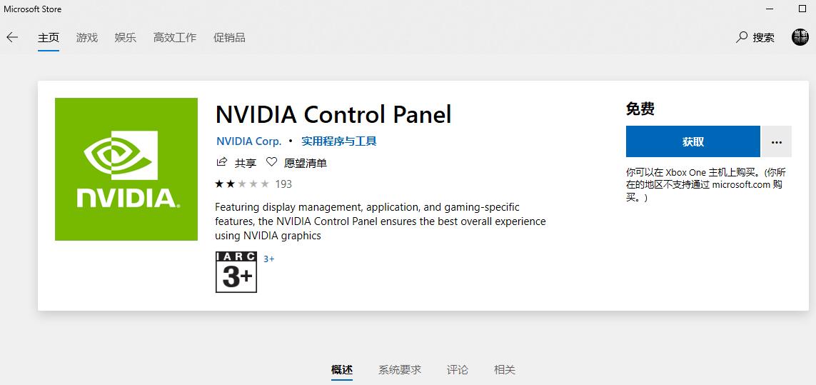Screen dimensions: 816x385
Task: Click the blue 获取 button
Action: pos(692,141)
